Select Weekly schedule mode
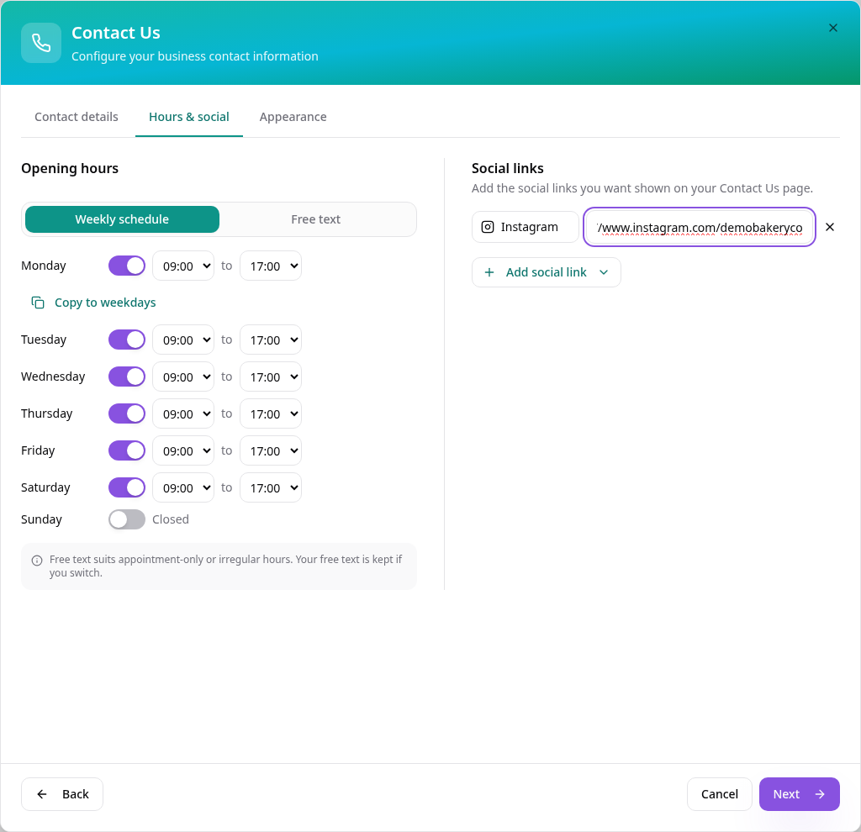Viewport: 861px width, 832px height. (123, 219)
